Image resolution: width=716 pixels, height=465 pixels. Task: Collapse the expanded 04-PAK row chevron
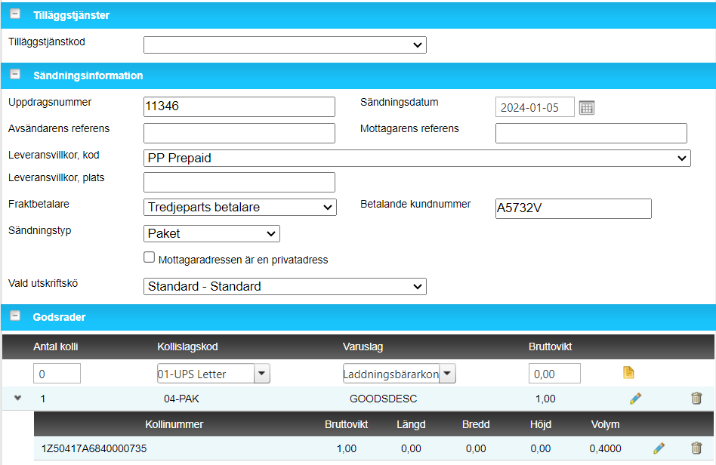tap(17, 399)
